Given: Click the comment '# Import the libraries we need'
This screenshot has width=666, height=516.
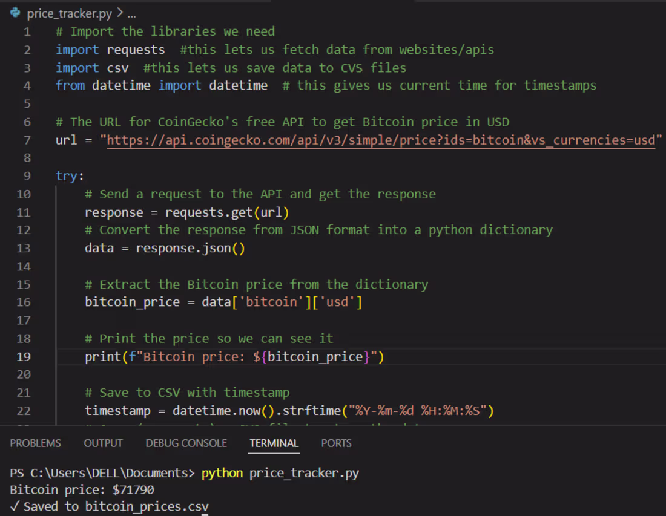Looking at the screenshot, I should 165,32.
